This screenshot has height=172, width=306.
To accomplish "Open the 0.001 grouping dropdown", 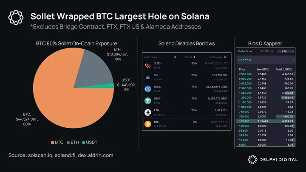I will coord(286,51).
